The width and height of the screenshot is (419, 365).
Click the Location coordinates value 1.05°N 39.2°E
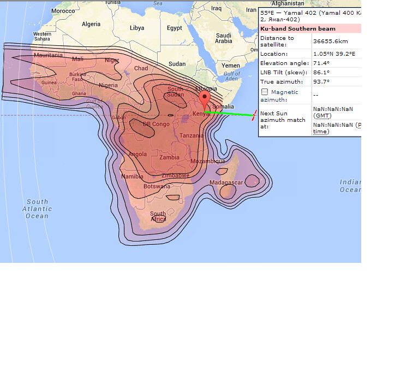click(x=334, y=54)
